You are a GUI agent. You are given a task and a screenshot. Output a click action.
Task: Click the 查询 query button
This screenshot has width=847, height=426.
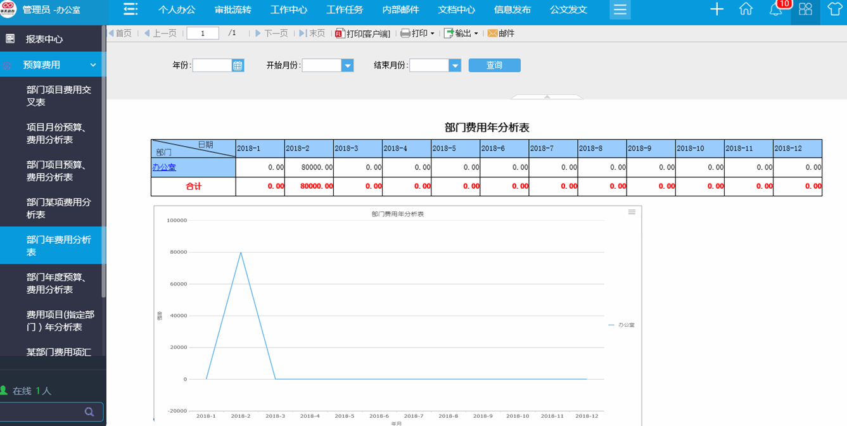[x=494, y=65]
